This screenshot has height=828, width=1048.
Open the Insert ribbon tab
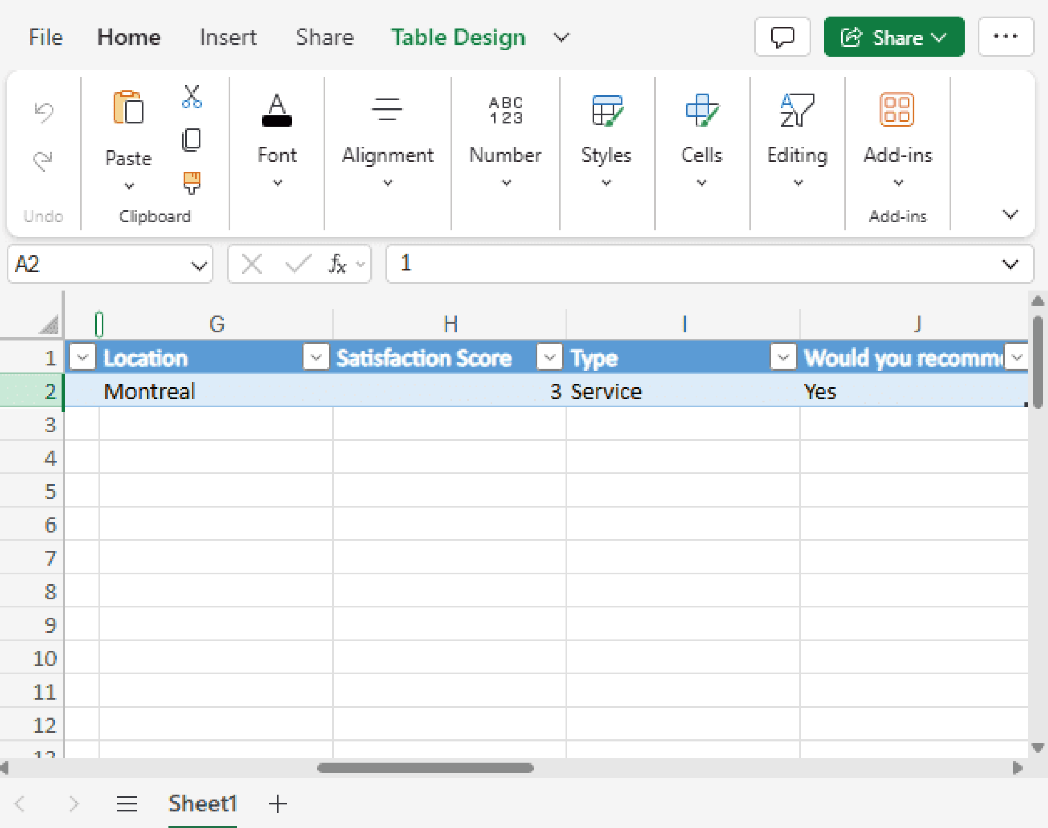pos(228,37)
